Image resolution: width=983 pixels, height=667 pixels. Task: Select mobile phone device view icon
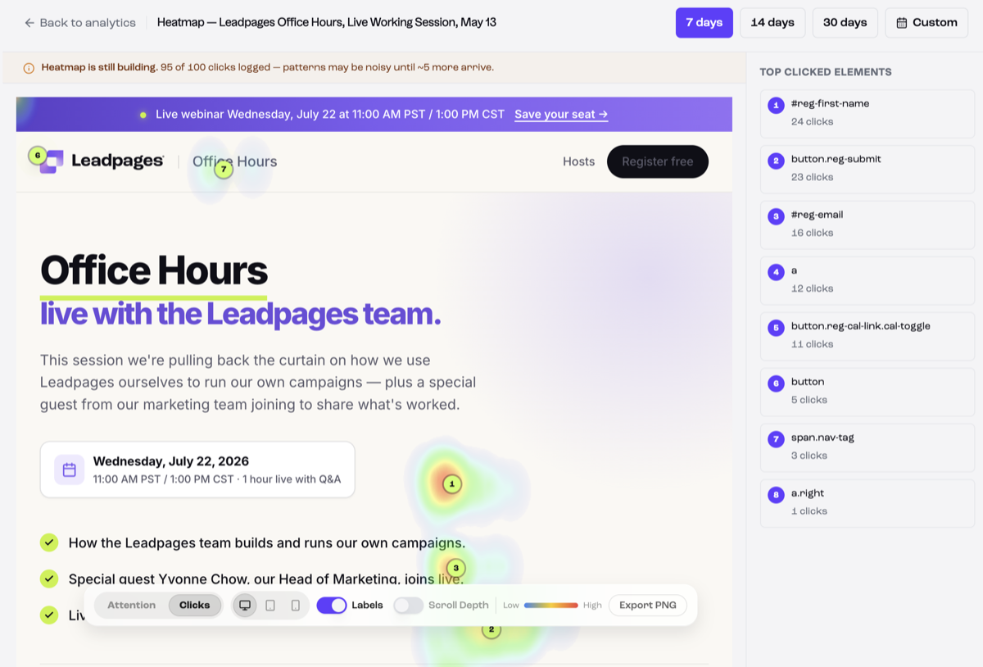(x=296, y=606)
